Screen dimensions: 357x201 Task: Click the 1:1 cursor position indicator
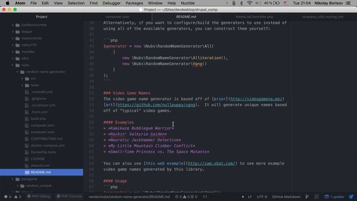coord(205,197)
